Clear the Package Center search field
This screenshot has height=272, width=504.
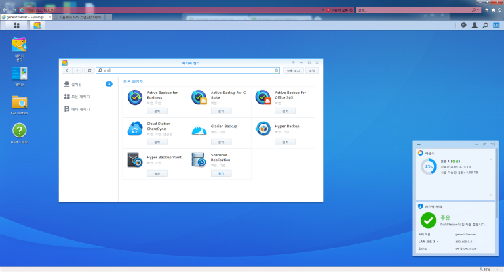point(276,70)
